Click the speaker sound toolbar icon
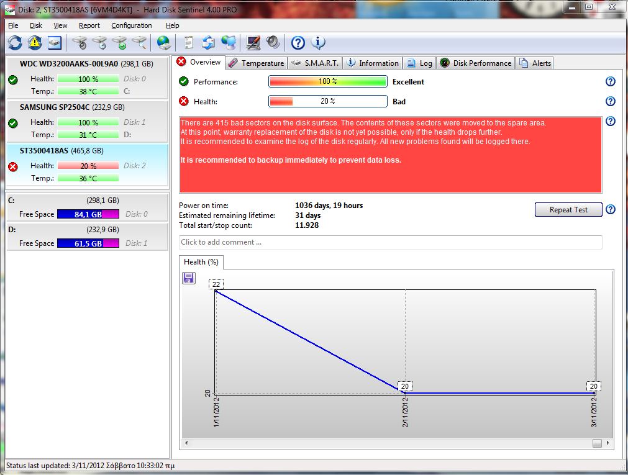 (x=273, y=42)
